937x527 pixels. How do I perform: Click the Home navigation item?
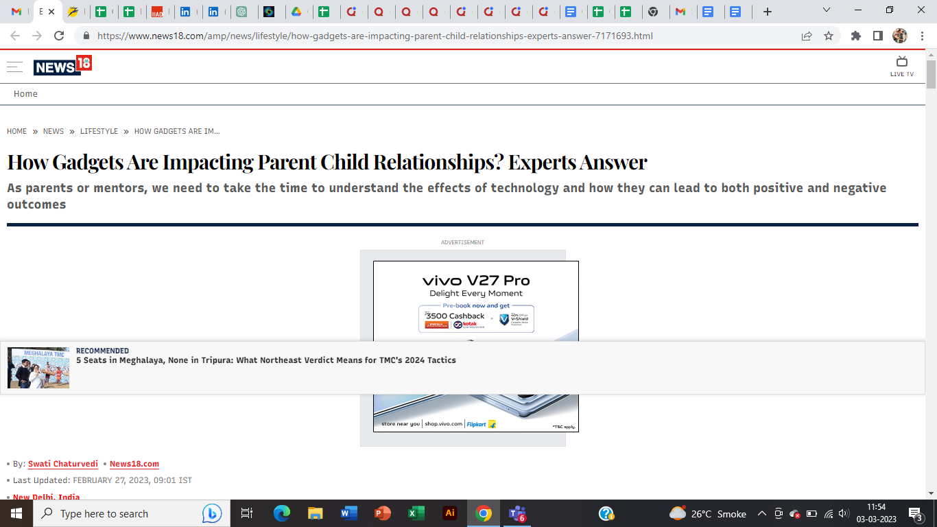[x=25, y=94]
